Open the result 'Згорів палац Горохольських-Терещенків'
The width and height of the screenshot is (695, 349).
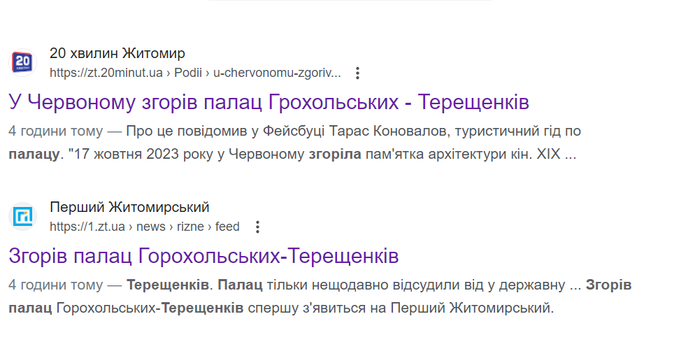[203, 256]
